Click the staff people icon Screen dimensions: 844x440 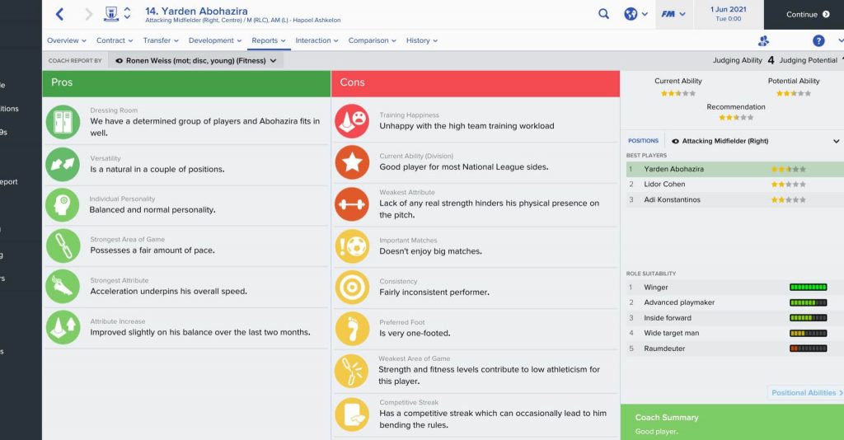click(x=763, y=41)
